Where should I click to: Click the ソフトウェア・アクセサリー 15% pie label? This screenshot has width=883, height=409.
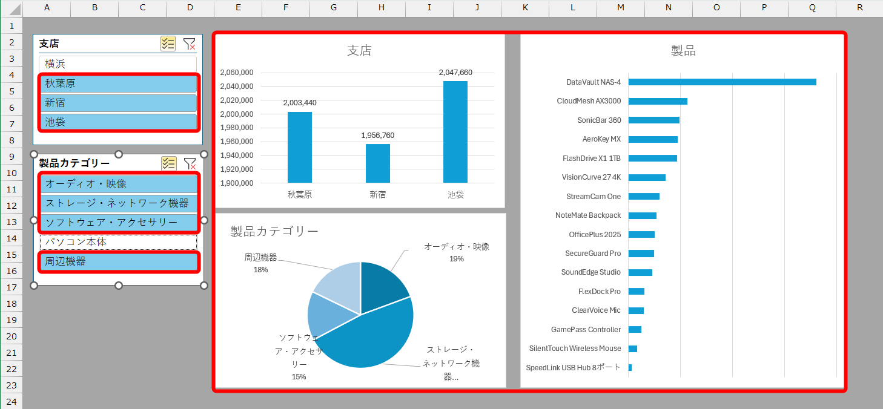pyautogui.click(x=299, y=357)
